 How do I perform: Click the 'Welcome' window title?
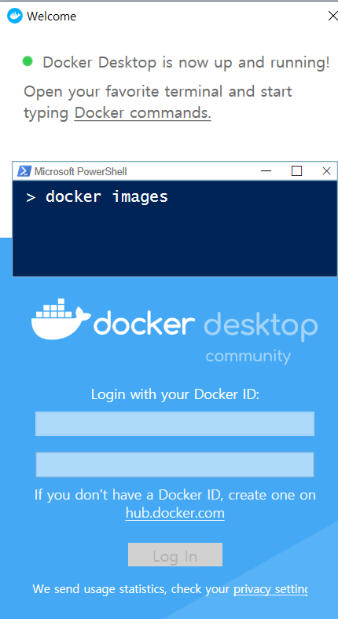(x=51, y=16)
